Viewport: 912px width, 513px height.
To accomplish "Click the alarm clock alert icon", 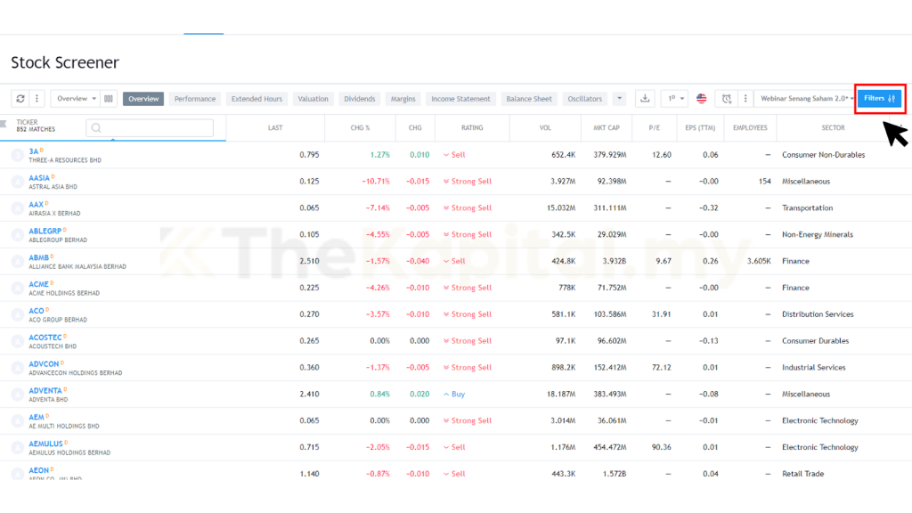I will pos(727,99).
